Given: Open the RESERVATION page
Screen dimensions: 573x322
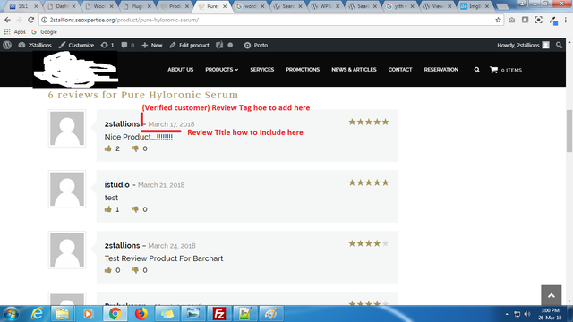Looking at the screenshot, I should pos(441,70).
